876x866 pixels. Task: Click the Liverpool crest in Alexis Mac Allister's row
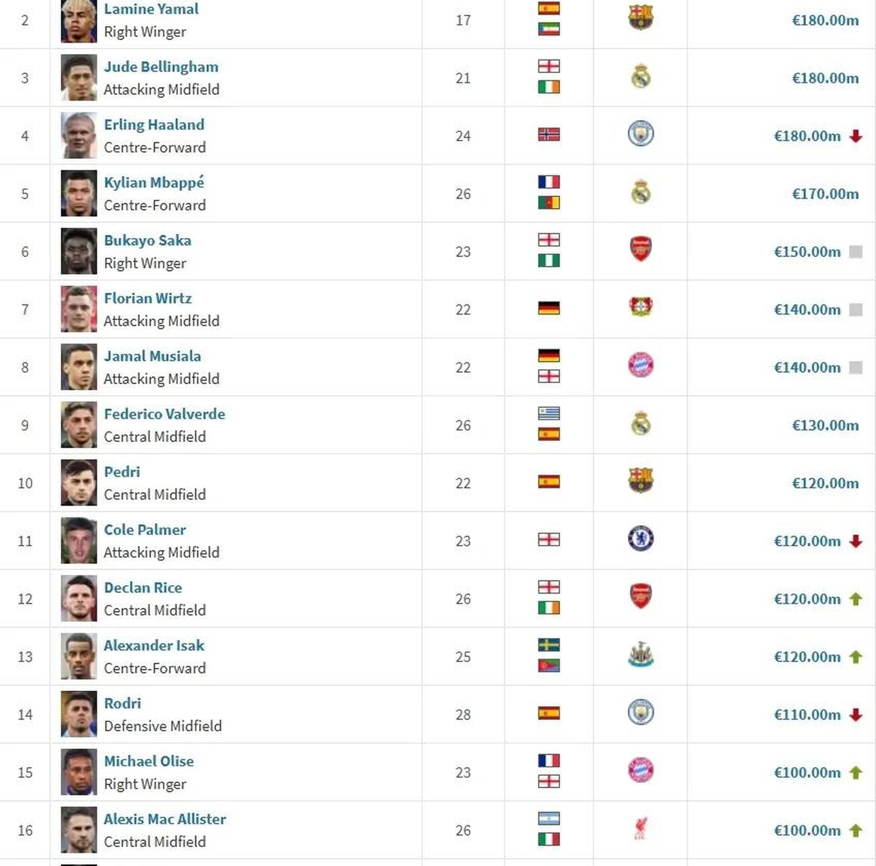640,828
